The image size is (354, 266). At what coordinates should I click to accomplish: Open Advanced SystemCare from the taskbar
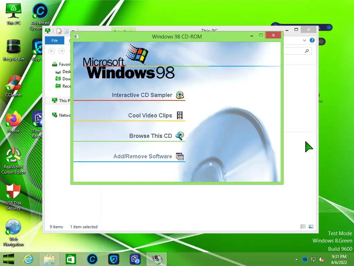point(92,259)
